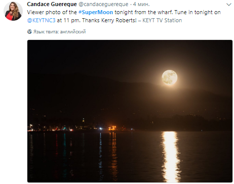Click the 'Thanks Kerry Roberts!' text
The image size is (234, 184).
tap(109, 20)
